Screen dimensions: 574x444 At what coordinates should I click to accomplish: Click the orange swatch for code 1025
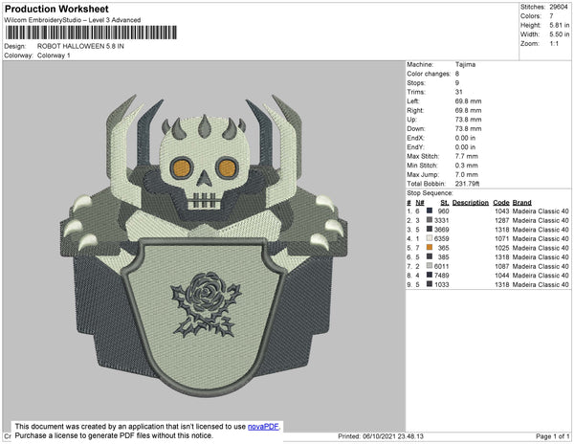coord(432,248)
